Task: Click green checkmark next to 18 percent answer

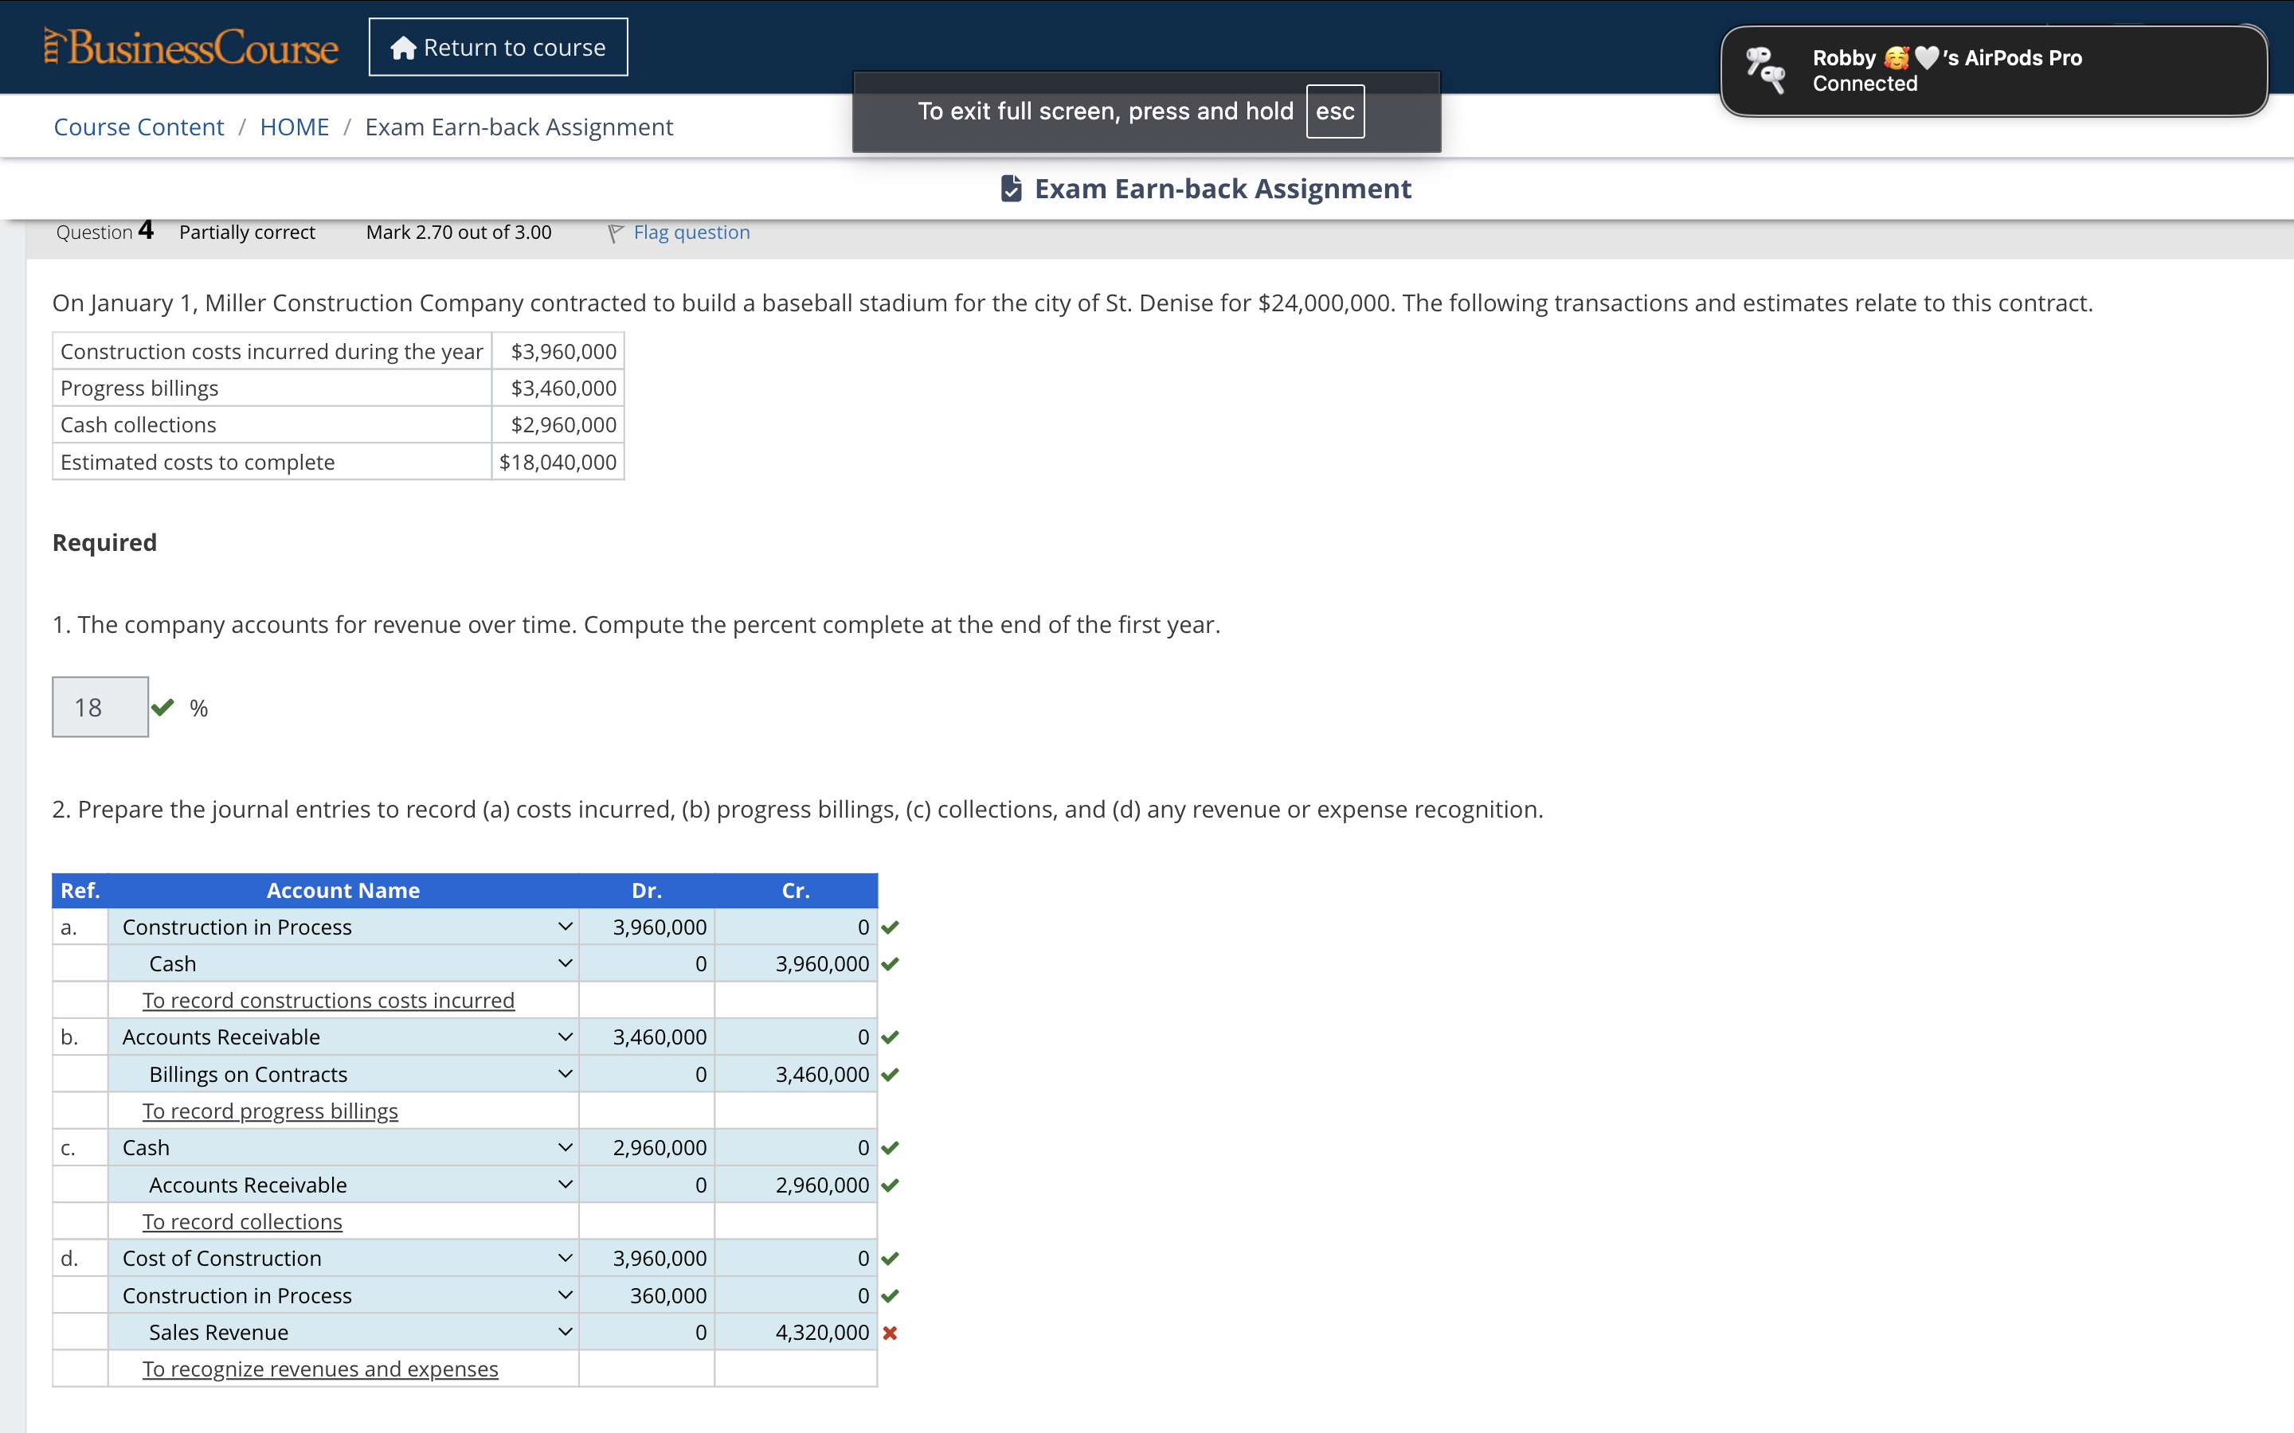Action: [x=163, y=707]
